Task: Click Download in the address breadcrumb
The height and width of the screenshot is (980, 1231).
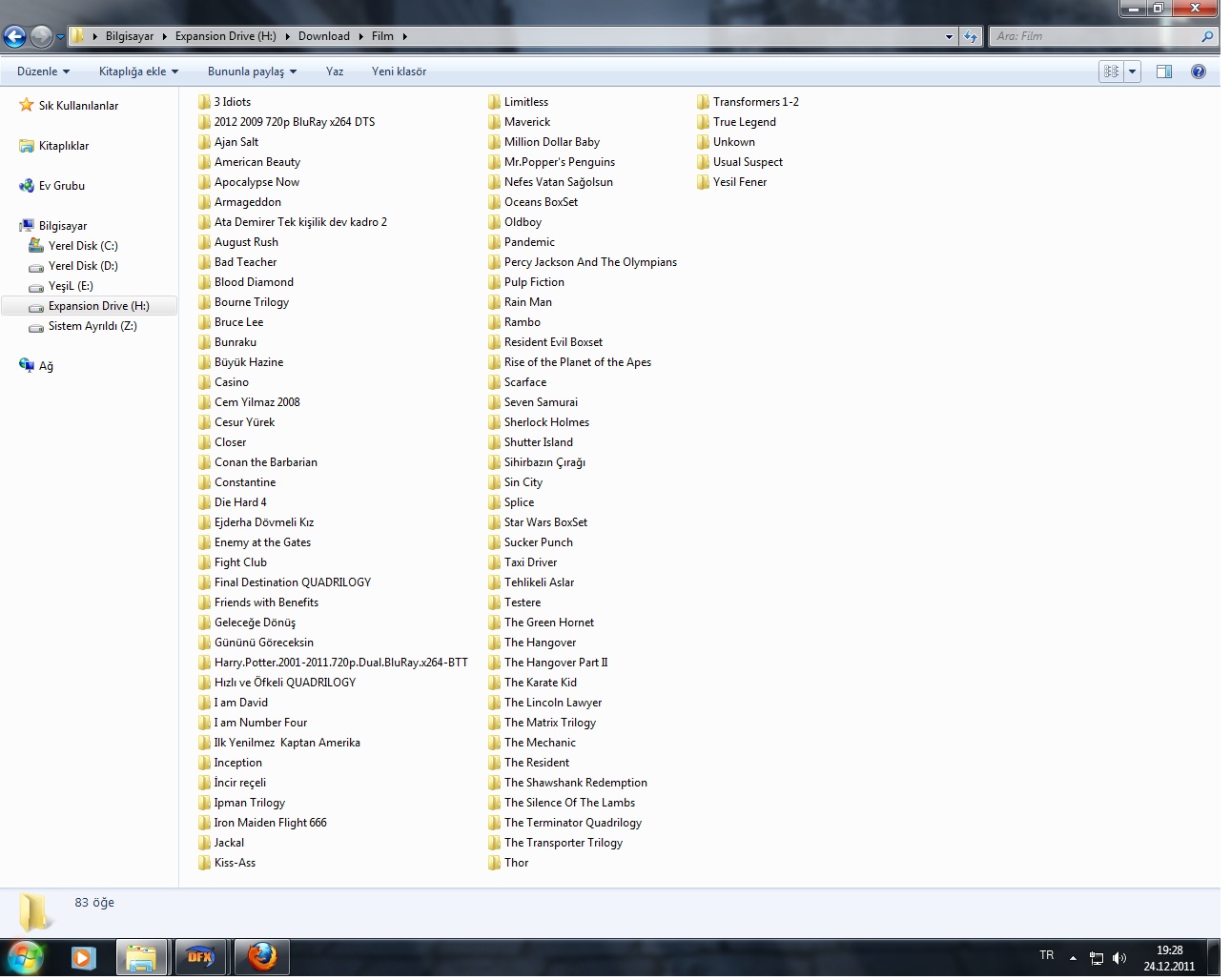Action: pyautogui.click(x=324, y=36)
